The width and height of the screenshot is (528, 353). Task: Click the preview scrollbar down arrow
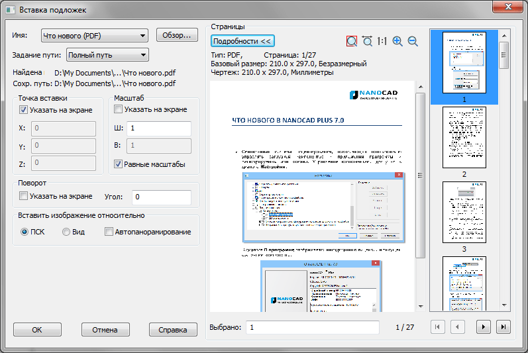[421, 306]
